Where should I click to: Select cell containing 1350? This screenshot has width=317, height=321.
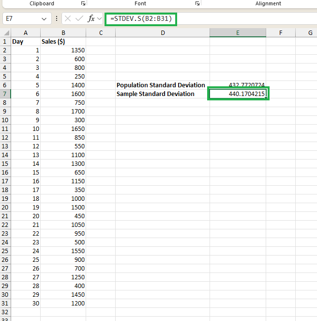[63, 50]
